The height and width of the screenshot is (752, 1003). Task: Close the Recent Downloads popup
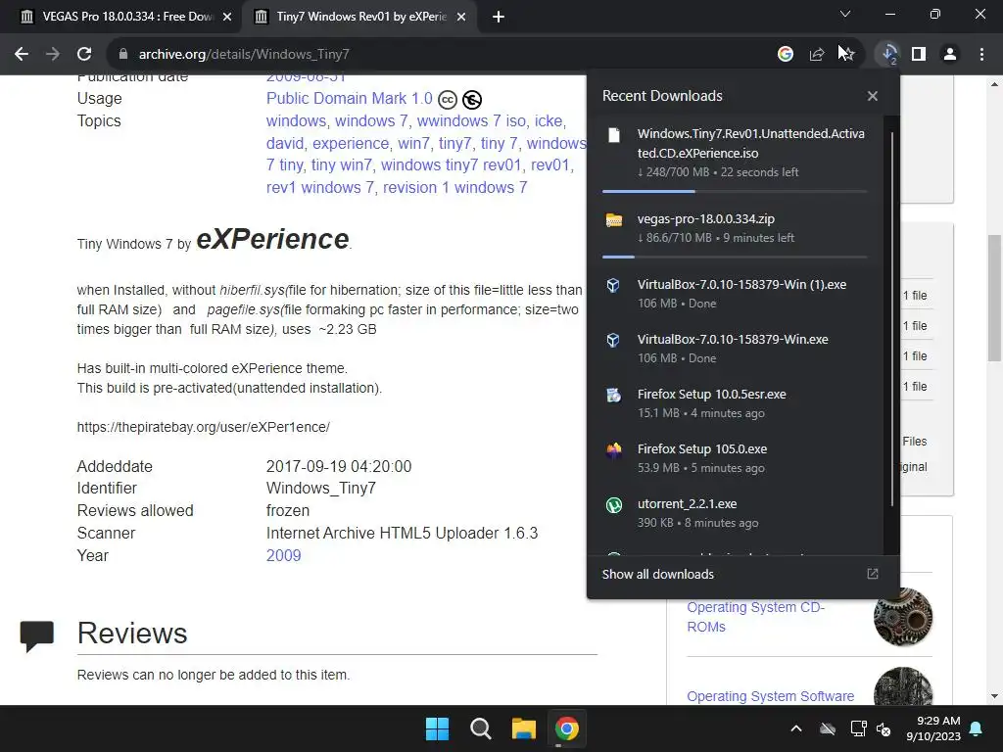[x=873, y=96]
